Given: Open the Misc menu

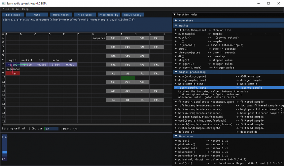Looking at the screenshot, I should pyautogui.click(x=16, y=9).
